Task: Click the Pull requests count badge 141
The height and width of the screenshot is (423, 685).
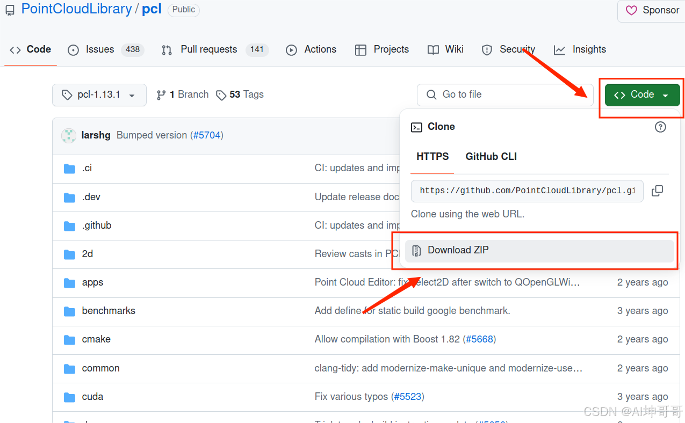Action: pos(257,49)
